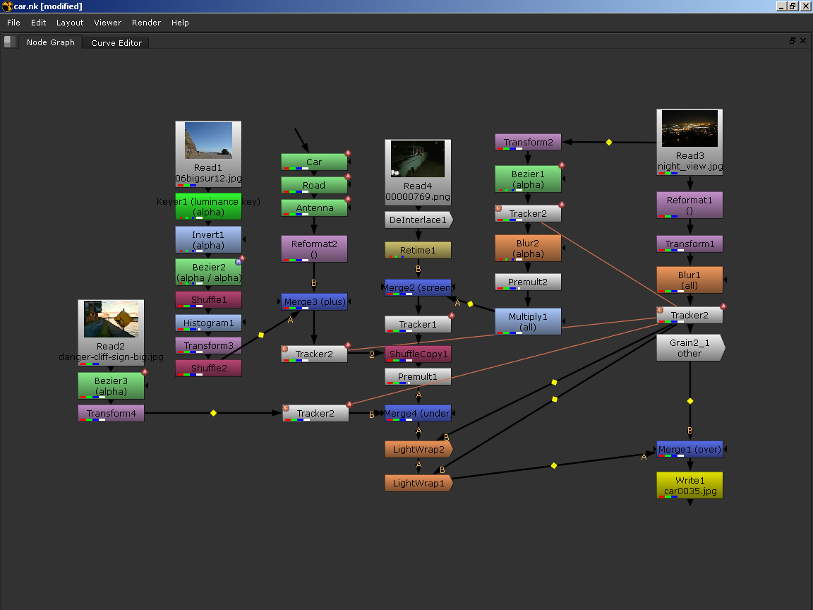Switch to the Curve Editor tab
This screenshot has height=610, width=813.
click(x=116, y=43)
